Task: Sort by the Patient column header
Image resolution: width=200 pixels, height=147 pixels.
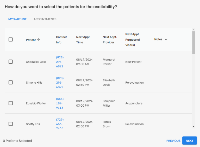Action: (x=31, y=40)
